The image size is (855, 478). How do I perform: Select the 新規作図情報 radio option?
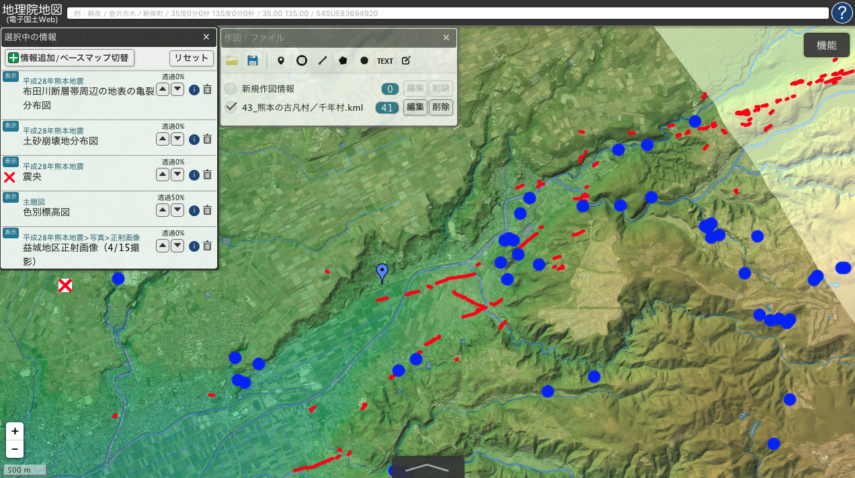click(x=231, y=89)
